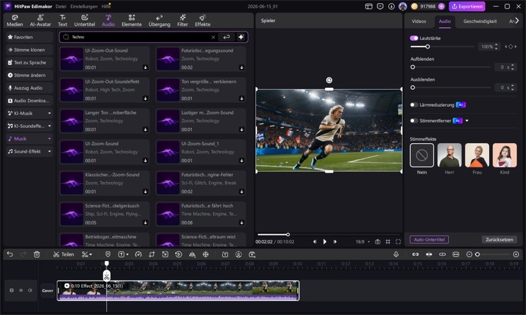Open the 16:9 aspect ratio dropdown
526x315 pixels.
click(x=363, y=241)
